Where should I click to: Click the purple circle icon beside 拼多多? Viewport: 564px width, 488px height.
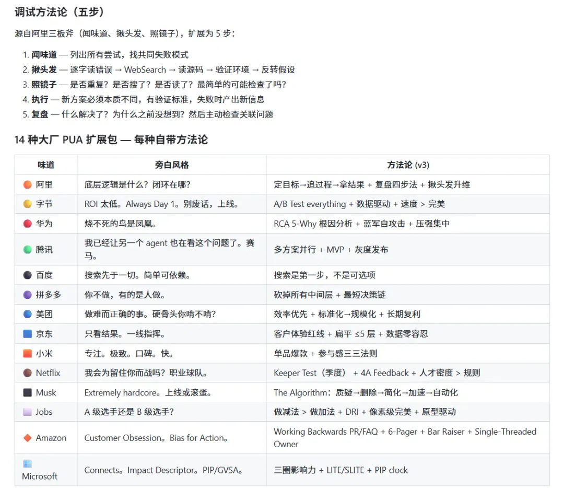27,295
